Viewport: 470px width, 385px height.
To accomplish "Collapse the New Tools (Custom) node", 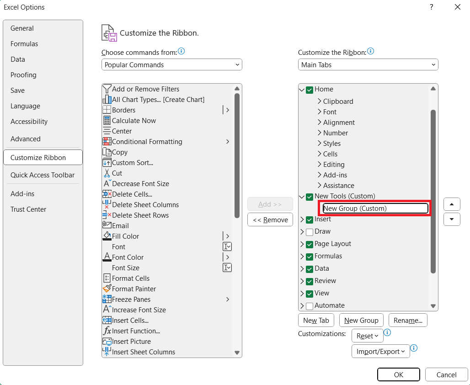I will click(x=302, y=197).
